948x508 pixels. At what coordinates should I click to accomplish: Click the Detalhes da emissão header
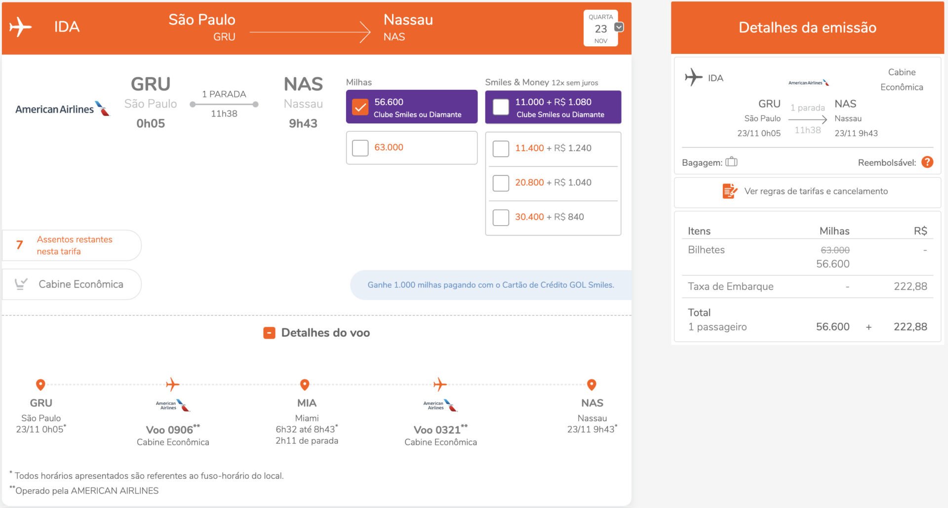[x=807, y=28]
